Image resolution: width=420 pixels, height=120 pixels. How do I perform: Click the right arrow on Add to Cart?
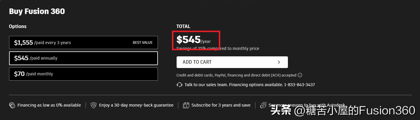click(x=279, y=62)
